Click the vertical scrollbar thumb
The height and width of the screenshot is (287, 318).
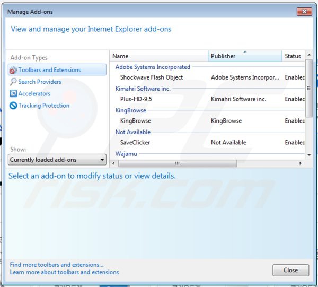(309, 88)
